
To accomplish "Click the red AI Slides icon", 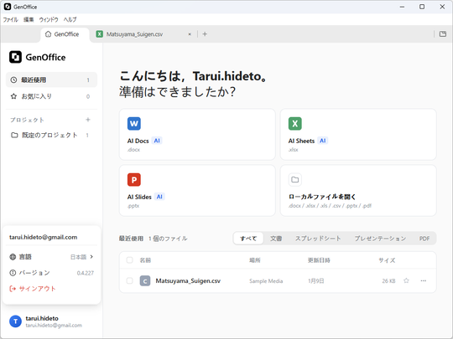I will click(133, 180).
